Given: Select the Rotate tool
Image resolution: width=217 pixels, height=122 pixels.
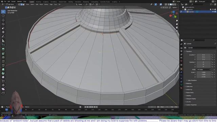Looking at the screenshot, I should 3,24.
